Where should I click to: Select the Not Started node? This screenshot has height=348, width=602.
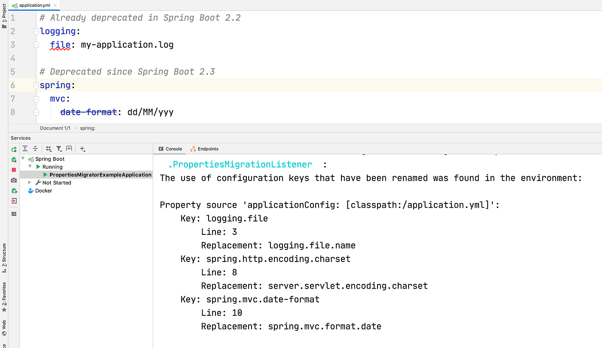[x=57, y=182]
